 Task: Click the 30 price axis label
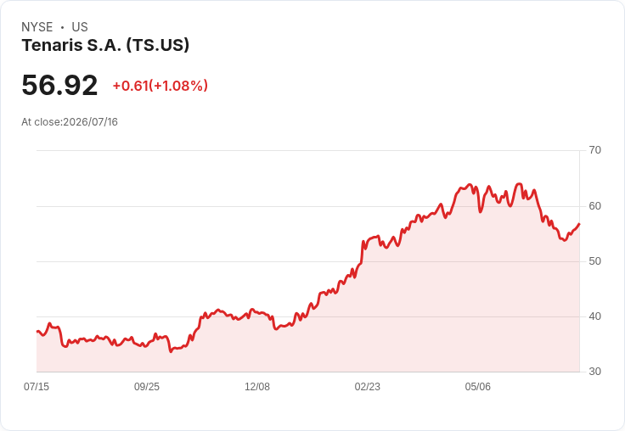(x=594, y=372)
